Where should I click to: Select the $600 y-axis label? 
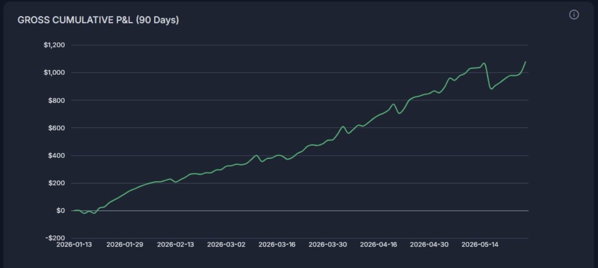(56, 128)
